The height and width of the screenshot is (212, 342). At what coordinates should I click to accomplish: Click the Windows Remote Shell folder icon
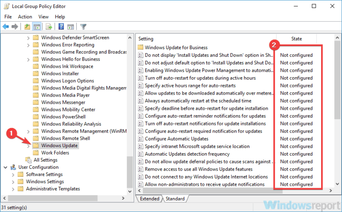[x=36, y=138]
